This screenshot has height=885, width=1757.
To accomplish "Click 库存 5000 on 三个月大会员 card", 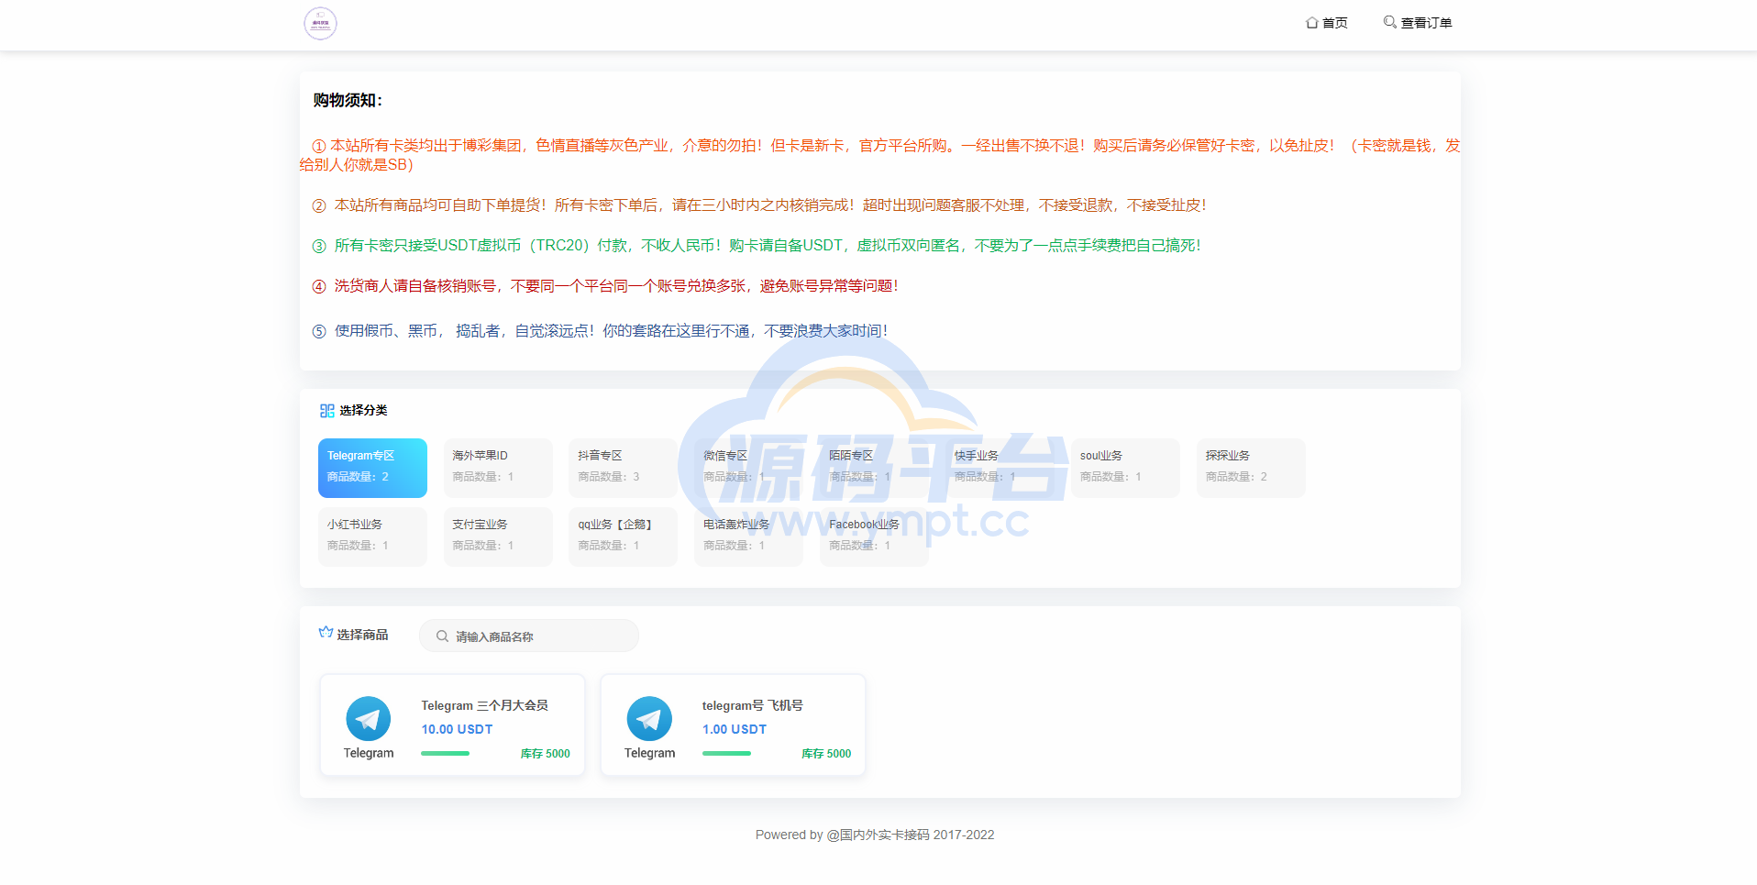I will coord(546,754).
